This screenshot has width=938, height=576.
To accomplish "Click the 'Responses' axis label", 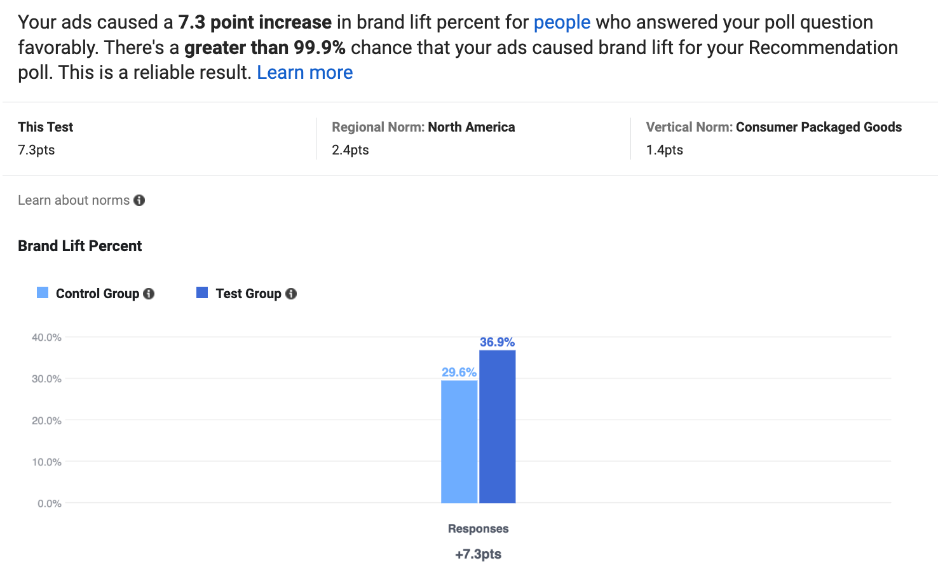I will [477, 528].
